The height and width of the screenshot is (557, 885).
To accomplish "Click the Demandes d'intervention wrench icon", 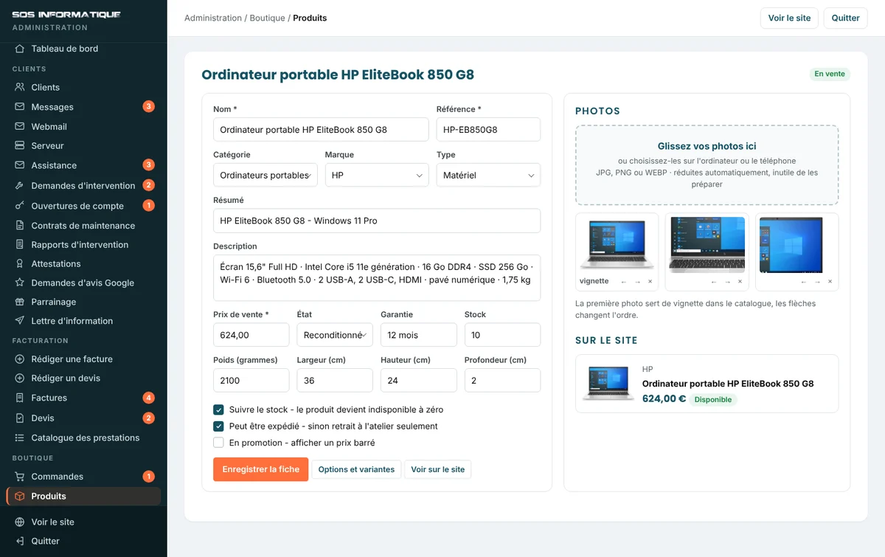I will (20, 185).
